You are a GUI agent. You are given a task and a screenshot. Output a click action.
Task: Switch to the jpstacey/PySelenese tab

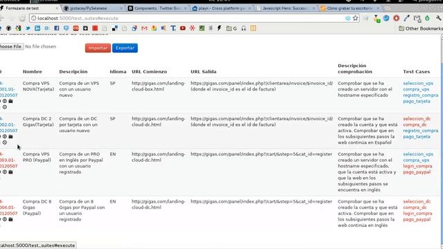coord(93,8)
